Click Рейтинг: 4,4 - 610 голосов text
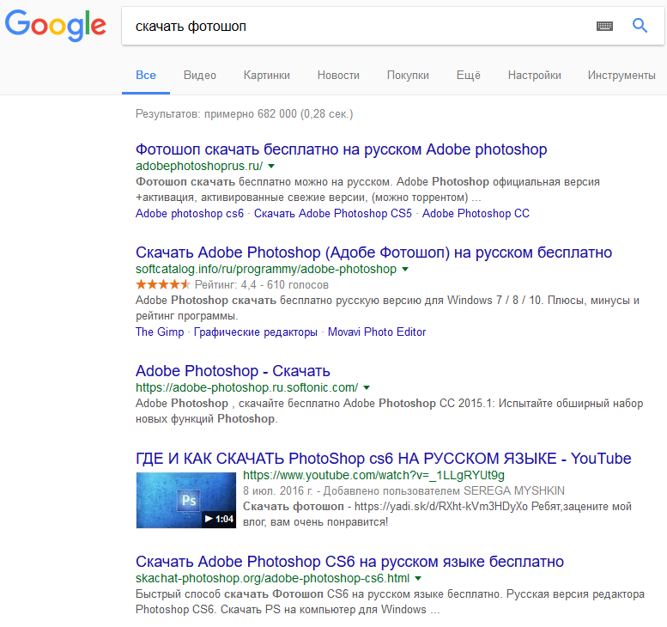Image resolution: width=667 pixels, height=627 pixels. 262,285
